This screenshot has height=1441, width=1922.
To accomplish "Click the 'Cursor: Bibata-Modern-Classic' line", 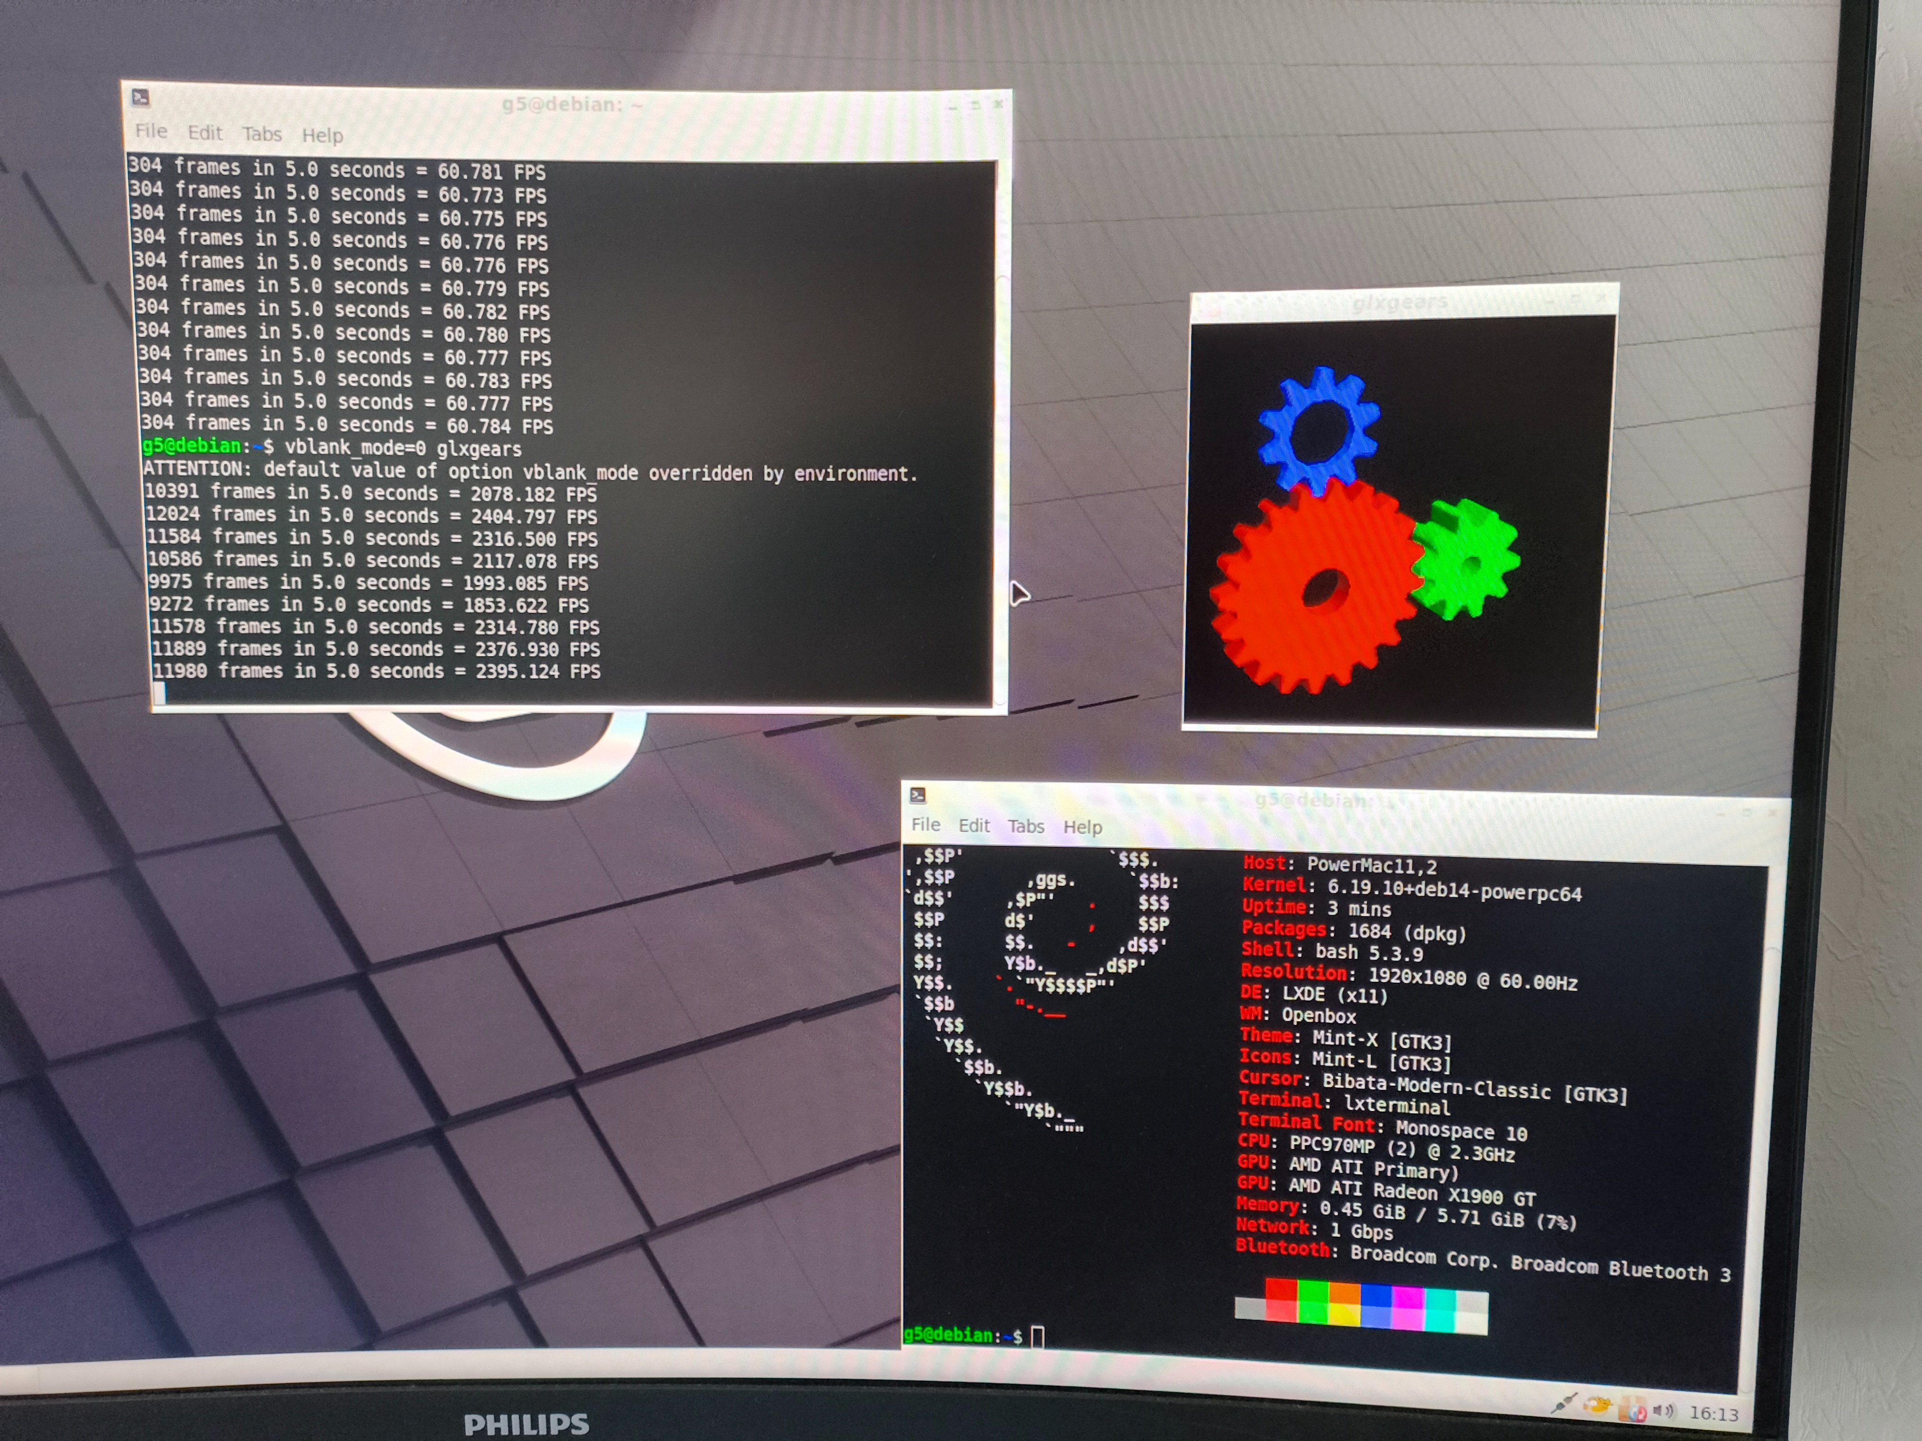I will pyautogui.click(x=1434, y=1086).
